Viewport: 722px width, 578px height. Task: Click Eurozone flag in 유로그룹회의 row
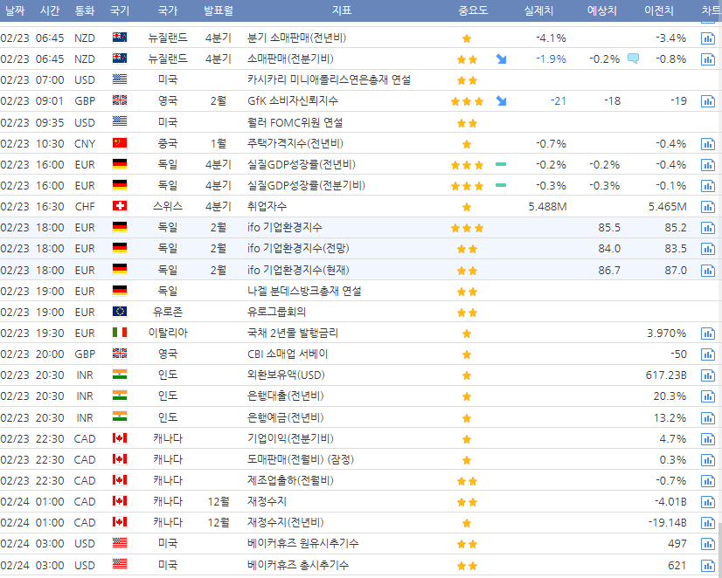point(120,312)
